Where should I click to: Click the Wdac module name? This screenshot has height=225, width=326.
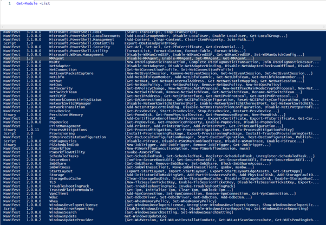(54, 197)
